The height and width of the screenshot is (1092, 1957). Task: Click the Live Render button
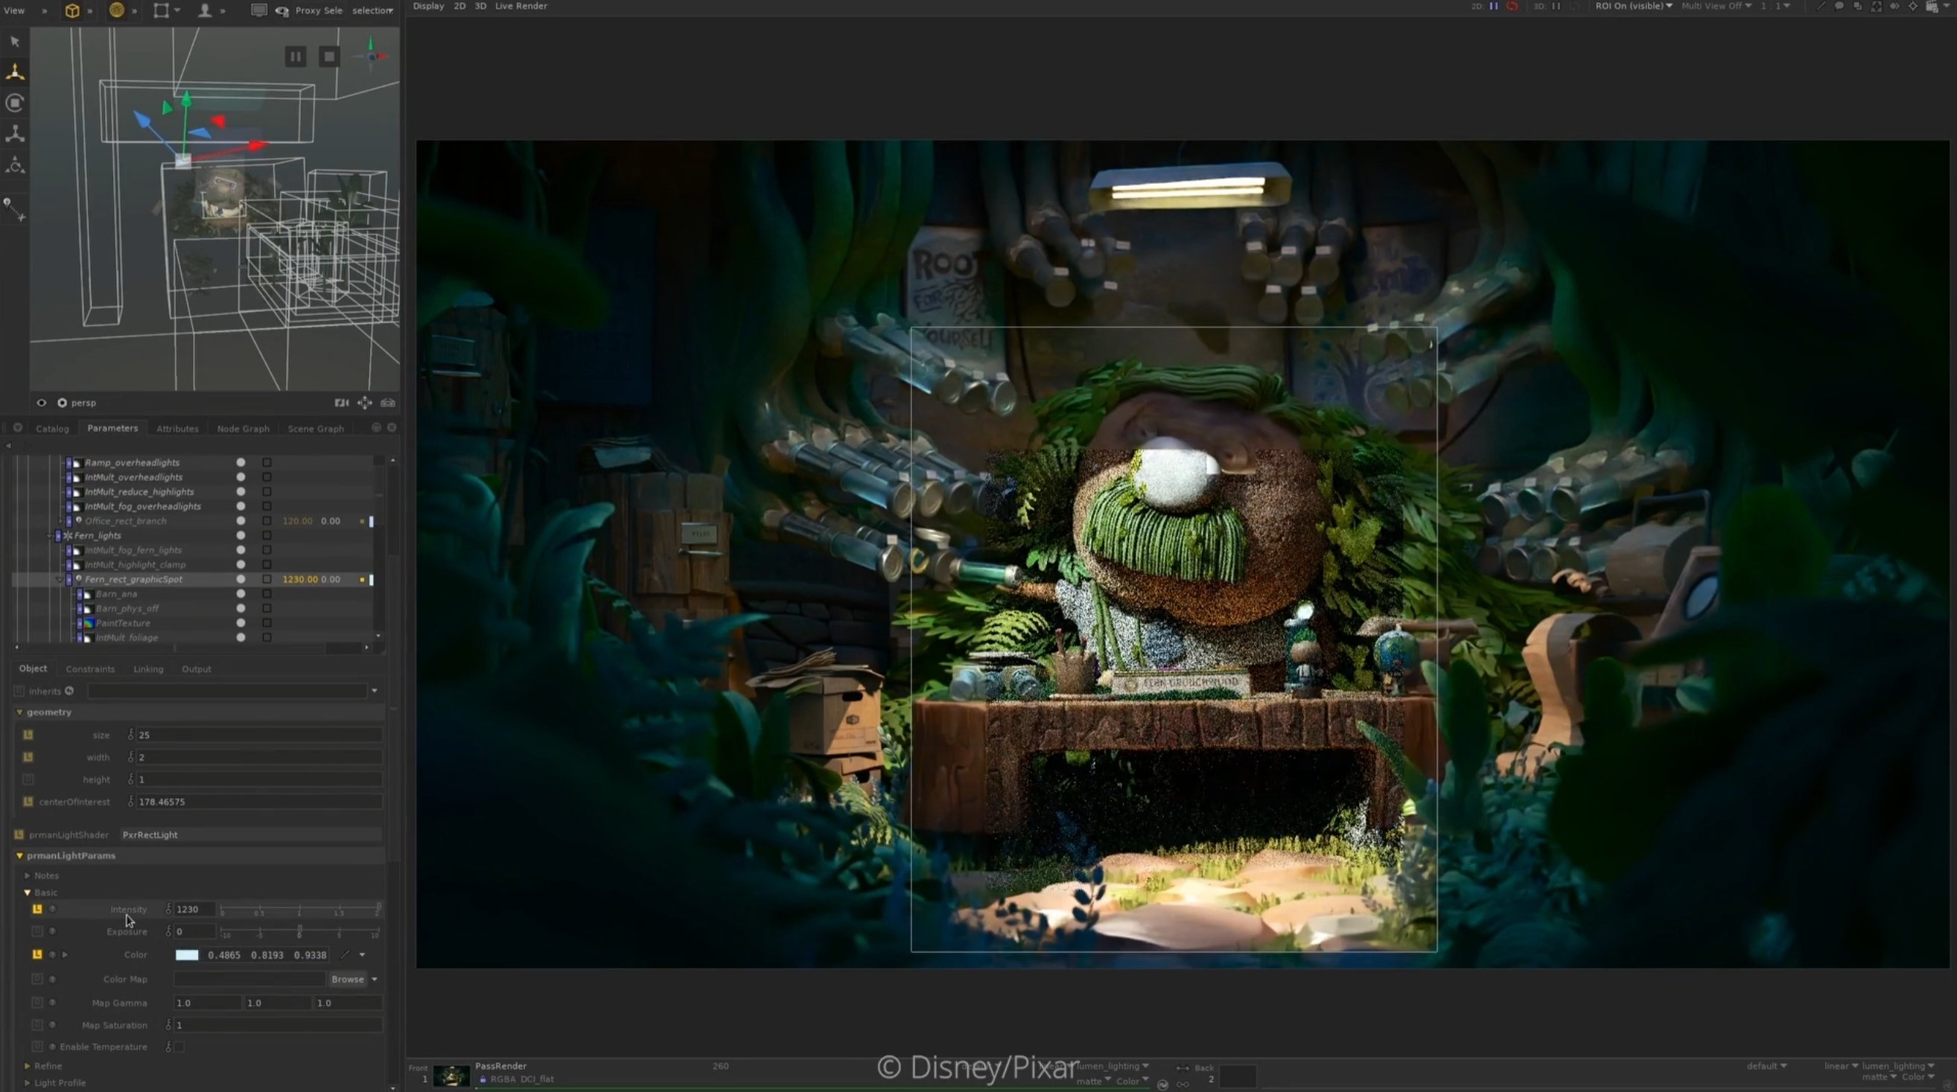[521, 6]
